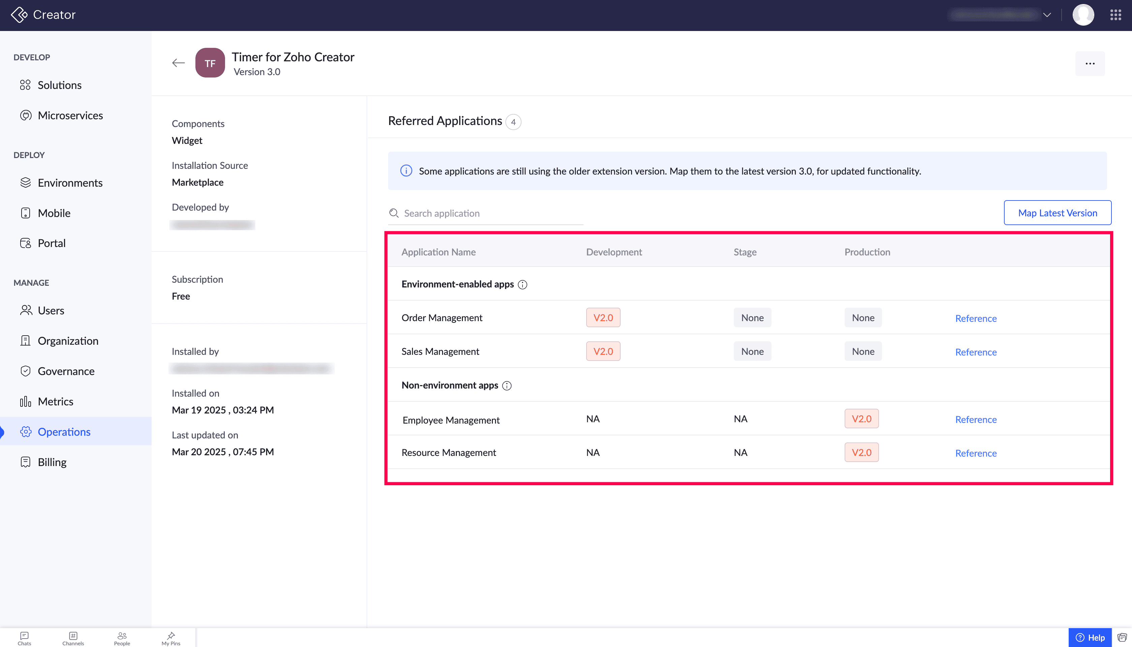1132x647 pixels.
Task: Click info icon next to Environment-enabled apps
Action: (523, 284)
